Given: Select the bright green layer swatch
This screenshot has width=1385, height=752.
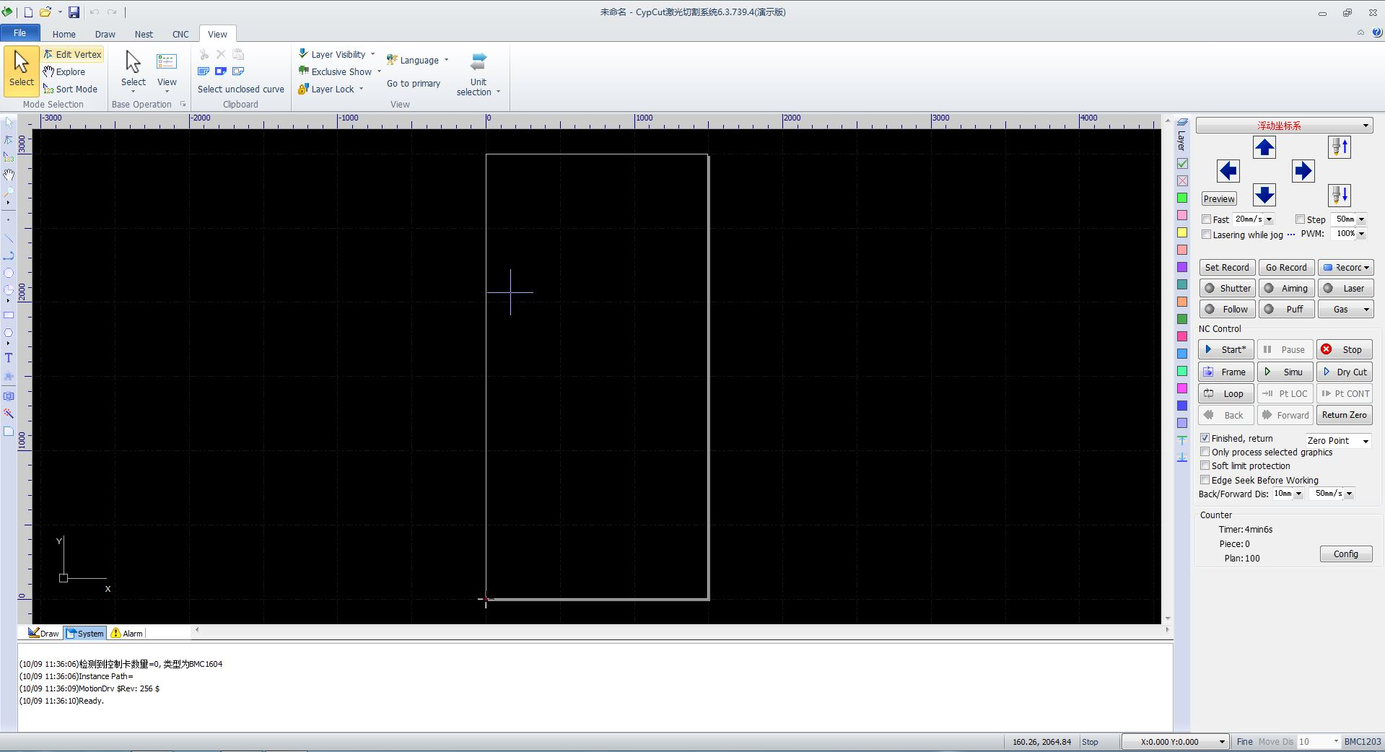Looking at the screenshot, I should point(1182,198).
